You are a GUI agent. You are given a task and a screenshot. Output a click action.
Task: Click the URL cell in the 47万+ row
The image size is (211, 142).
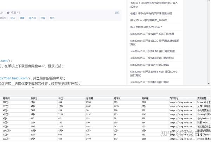183,111
